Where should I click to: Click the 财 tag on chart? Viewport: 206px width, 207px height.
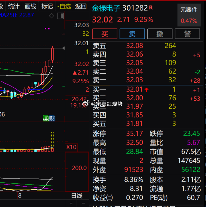click(52, 118)
